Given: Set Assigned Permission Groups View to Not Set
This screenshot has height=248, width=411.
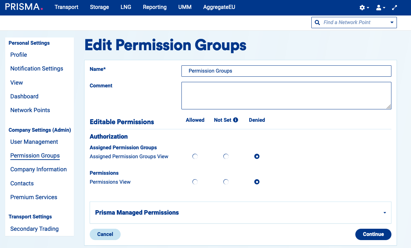Looking at the screenshot, I should [226, 157].
